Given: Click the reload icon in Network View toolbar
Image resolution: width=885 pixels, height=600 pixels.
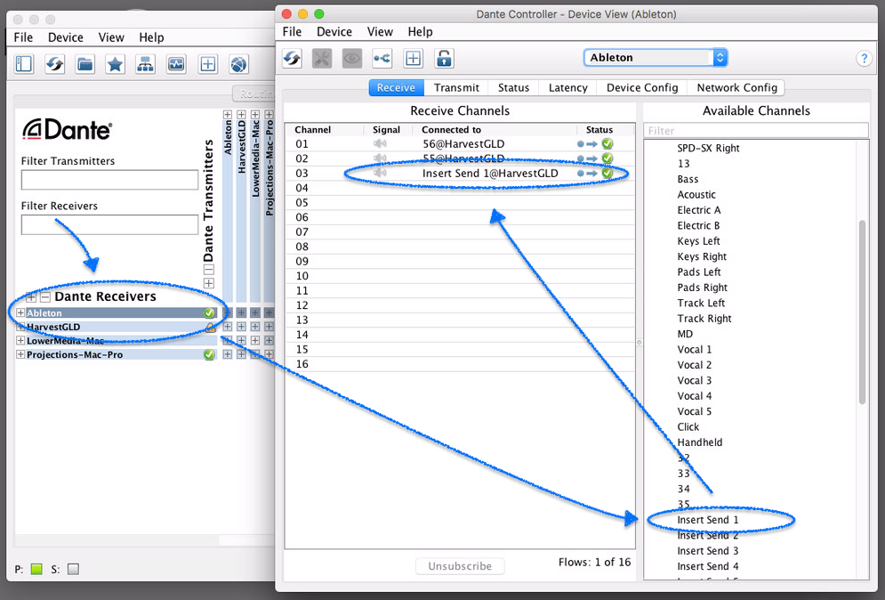Looking at the screenshot, I should 55,64.
